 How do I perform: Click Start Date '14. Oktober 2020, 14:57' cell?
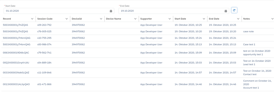pos(188,73)
